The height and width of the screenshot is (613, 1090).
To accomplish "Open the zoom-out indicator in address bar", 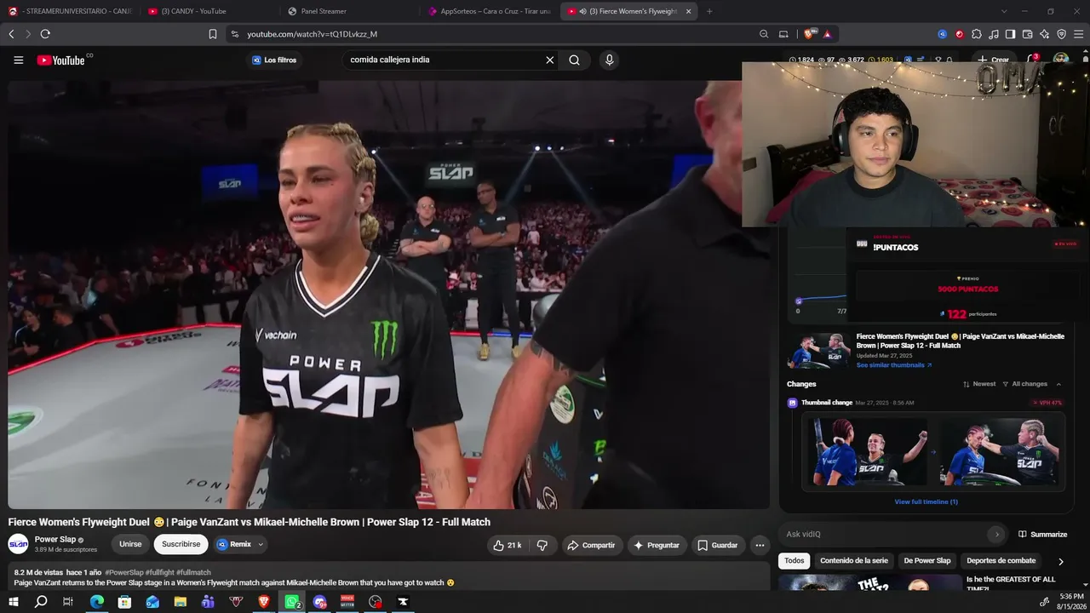I will coord(764,34).
